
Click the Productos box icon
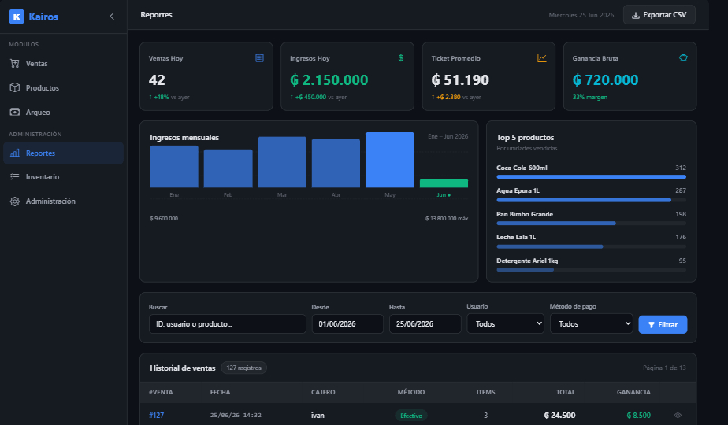tap(15, 87)
